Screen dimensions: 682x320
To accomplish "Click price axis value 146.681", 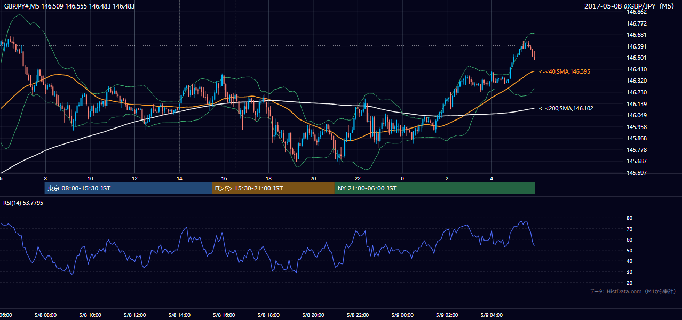I will pyautogui.click(x=637, y=35).
